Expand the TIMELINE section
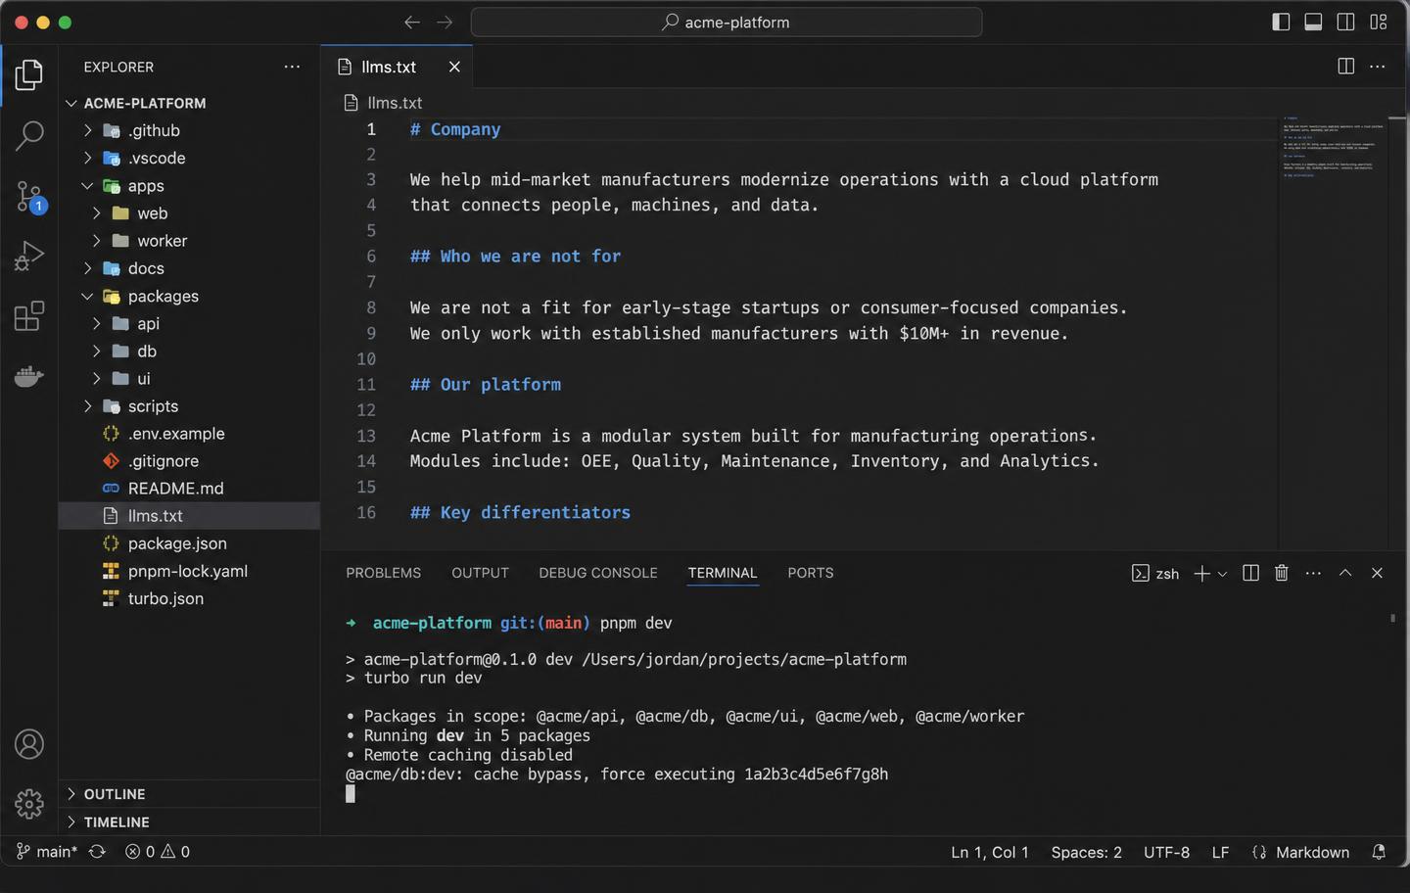Image resolution: width=1410 pixels, height=893 pixels. point(189,822)
